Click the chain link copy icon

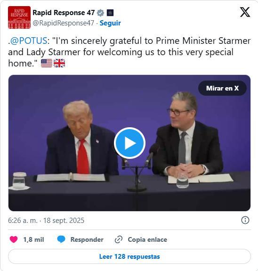pos(119,239)
